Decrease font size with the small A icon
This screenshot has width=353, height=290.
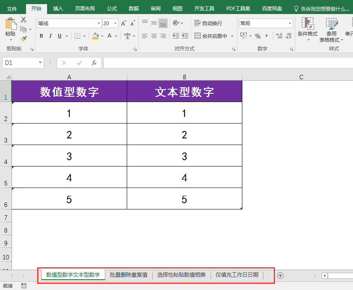[133, 23]
